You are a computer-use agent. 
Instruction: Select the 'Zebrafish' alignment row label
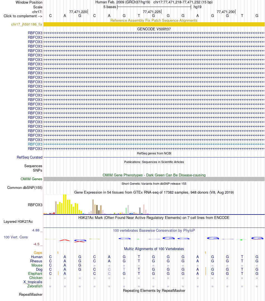[x=35, y=286]
